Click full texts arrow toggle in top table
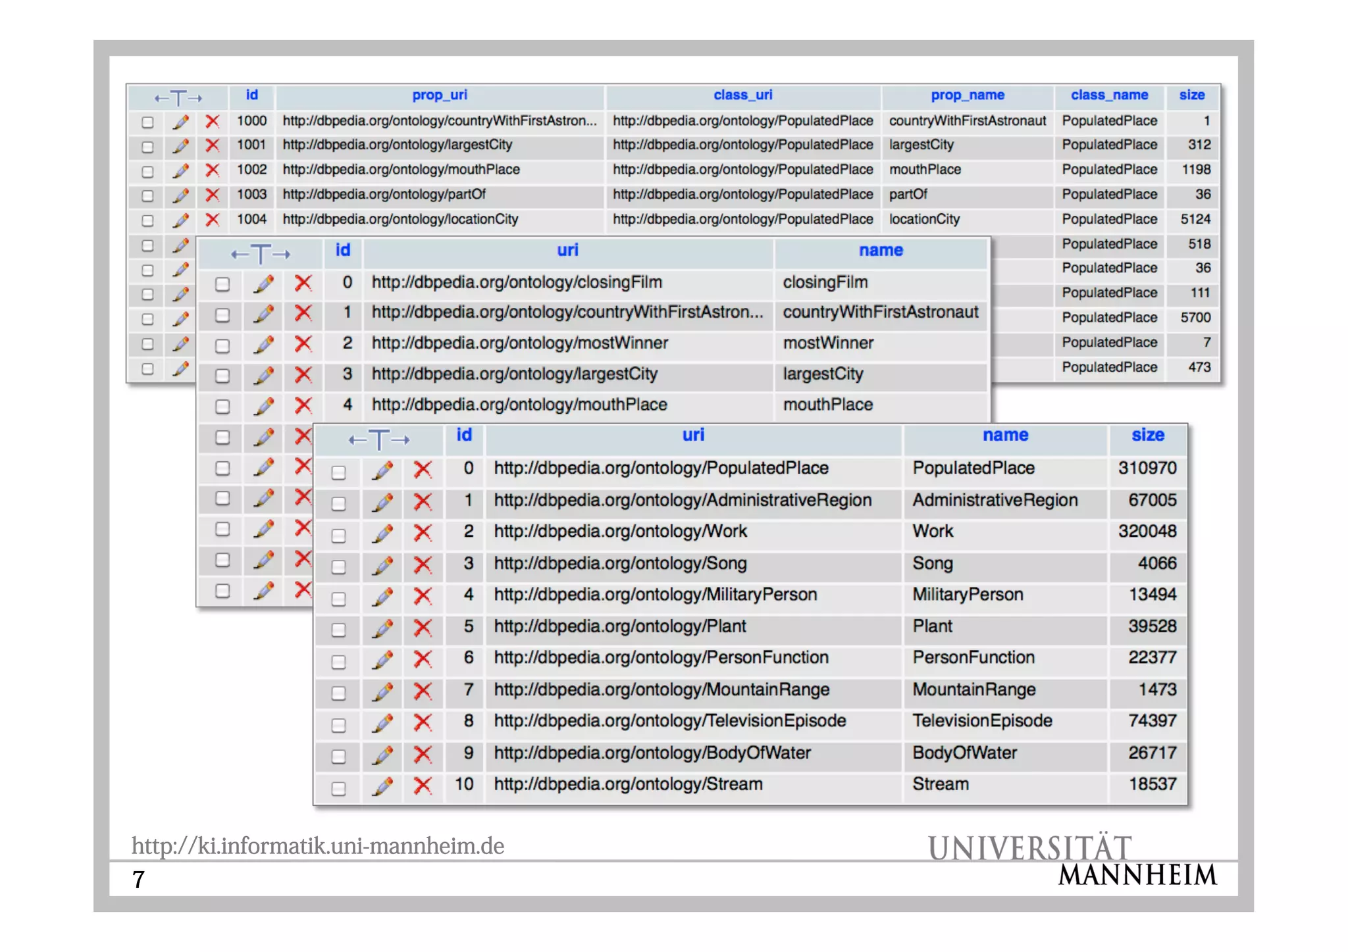This screenshot has width=1348, height=952. [x=178, y=98]
